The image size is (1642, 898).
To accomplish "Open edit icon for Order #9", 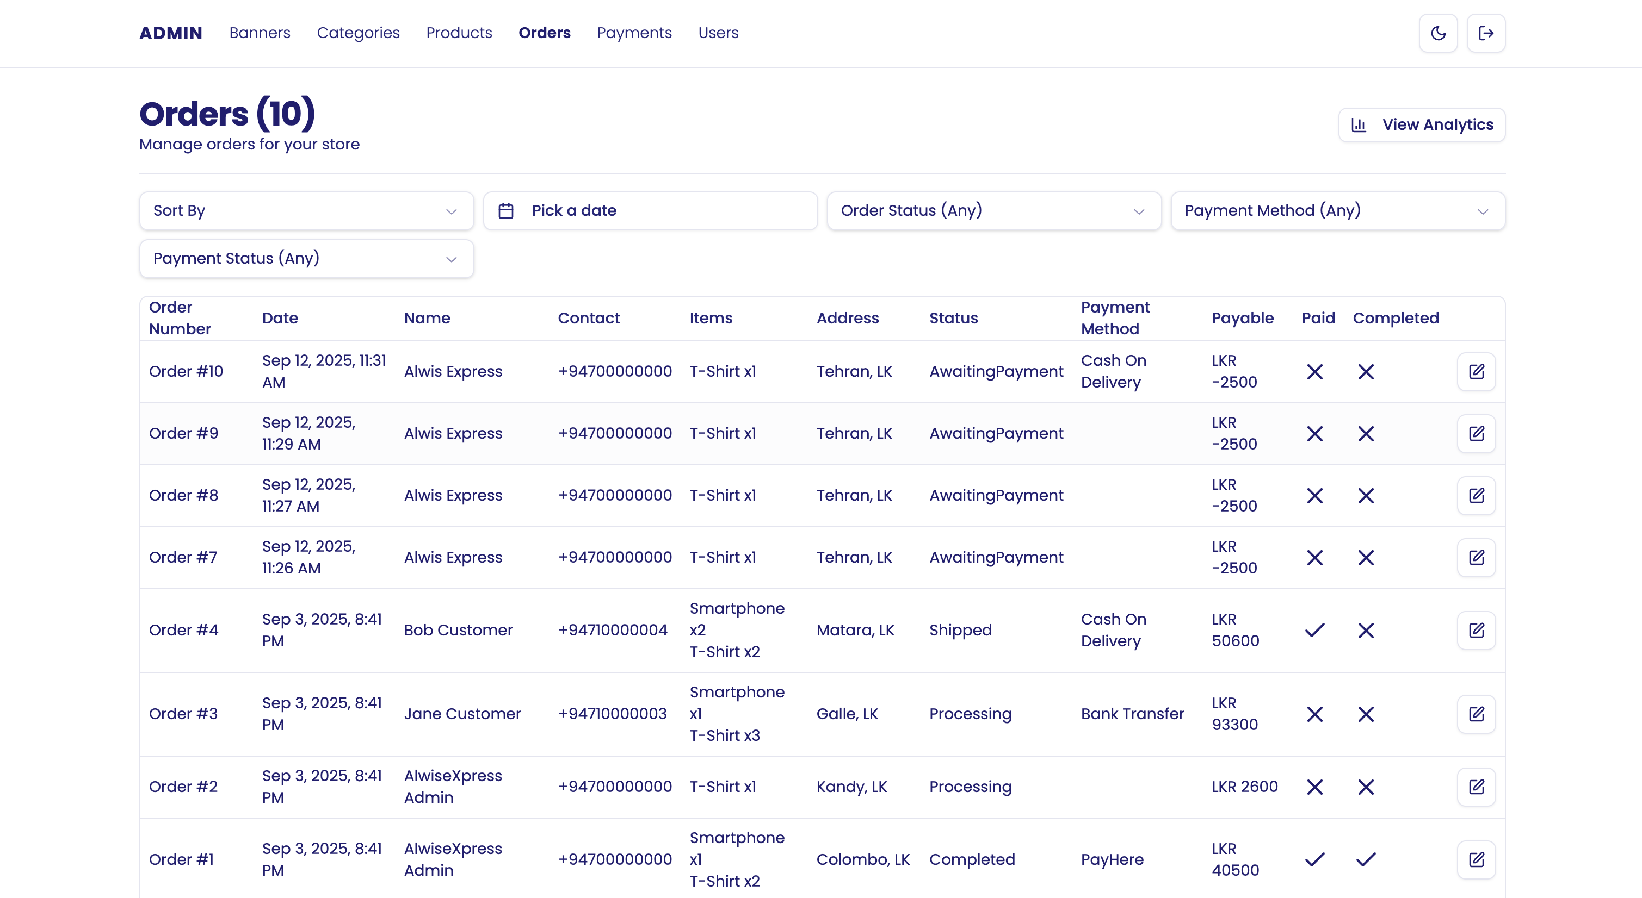I will click(x=1476, y=433).
